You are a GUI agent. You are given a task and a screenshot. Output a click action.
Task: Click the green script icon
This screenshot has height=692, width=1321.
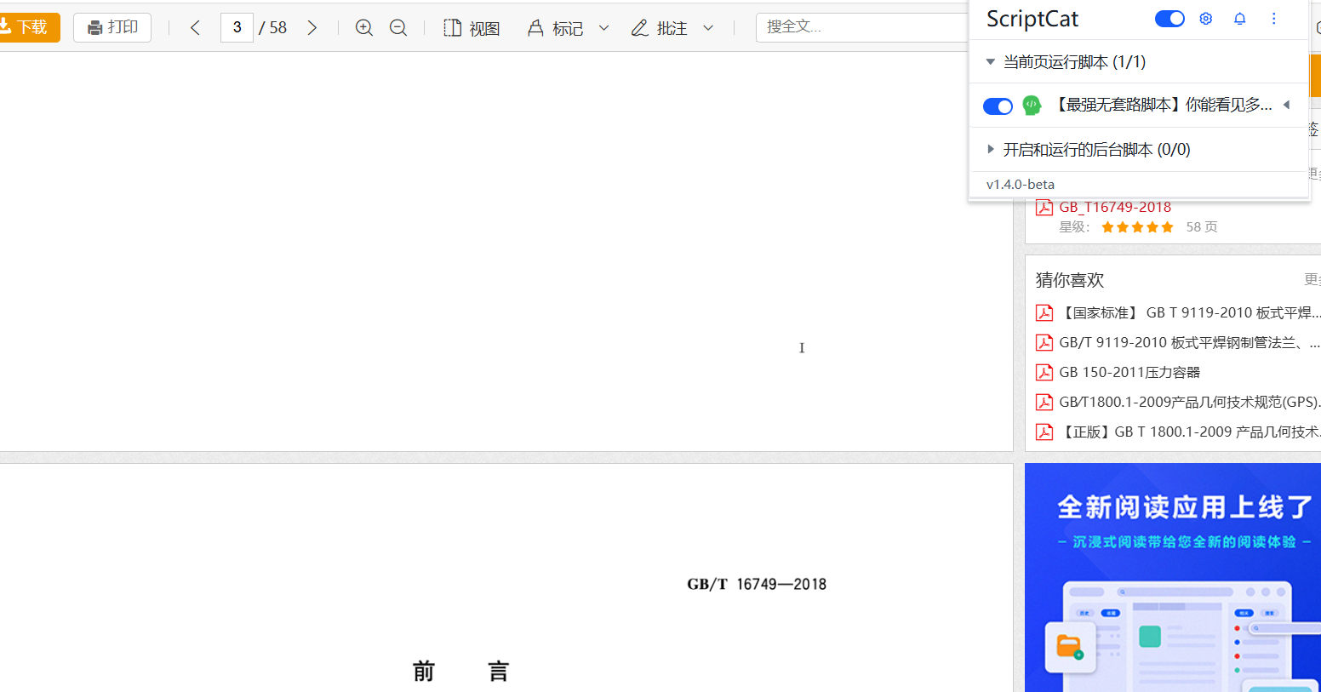click(1032, 106)
